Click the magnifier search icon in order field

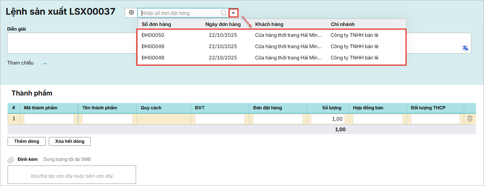[x=224, y=13]
